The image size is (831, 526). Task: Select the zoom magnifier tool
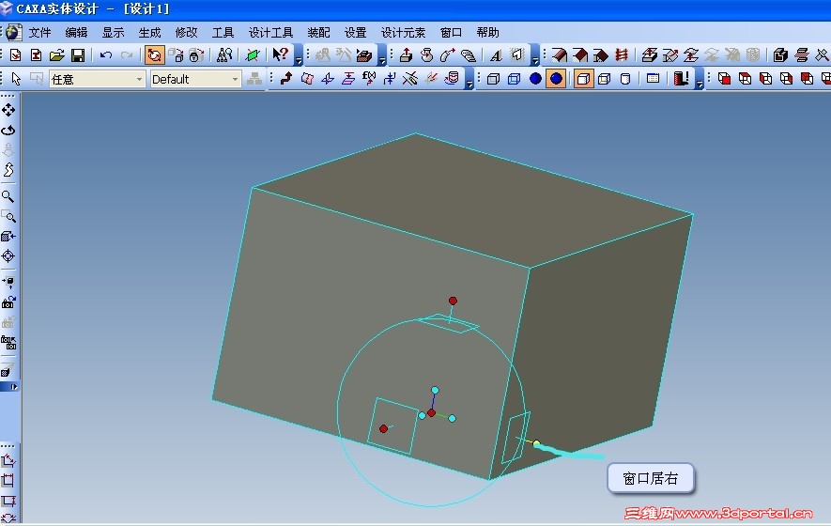coord(8,196)
